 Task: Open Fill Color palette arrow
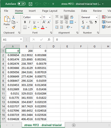[38, 27]
